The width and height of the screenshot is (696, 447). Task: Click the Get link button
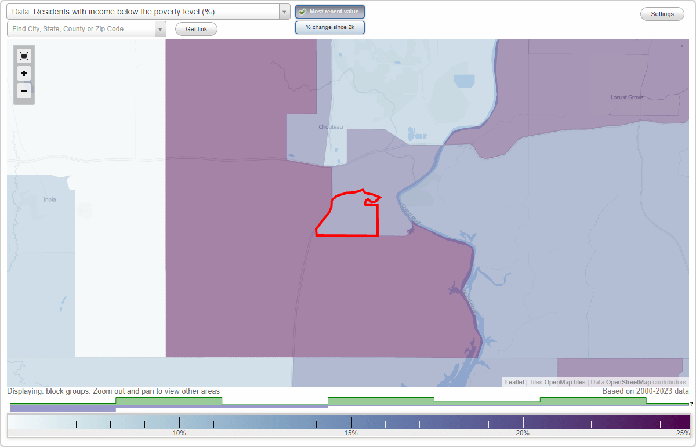point(195,28)
